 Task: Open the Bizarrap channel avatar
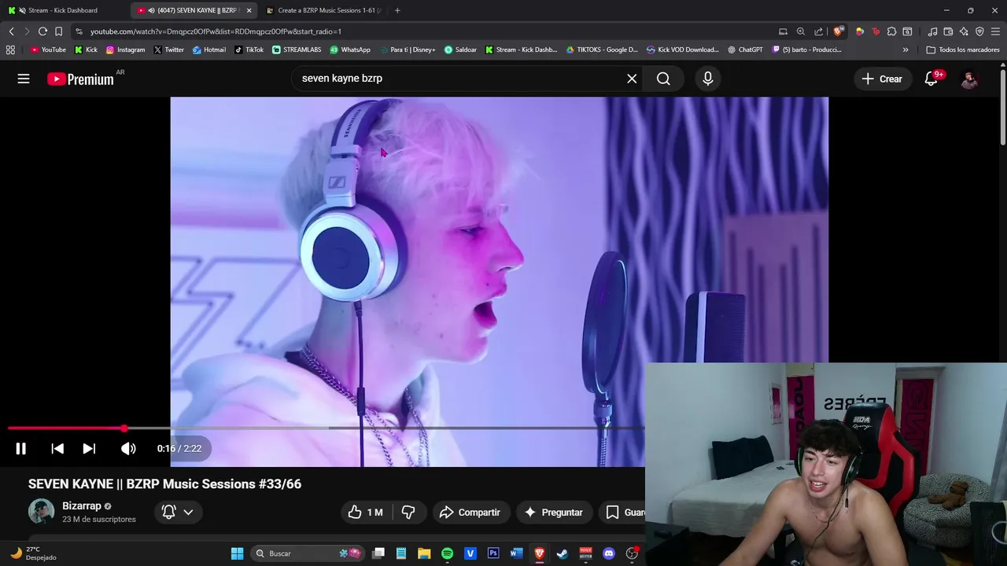click(41, 512)
